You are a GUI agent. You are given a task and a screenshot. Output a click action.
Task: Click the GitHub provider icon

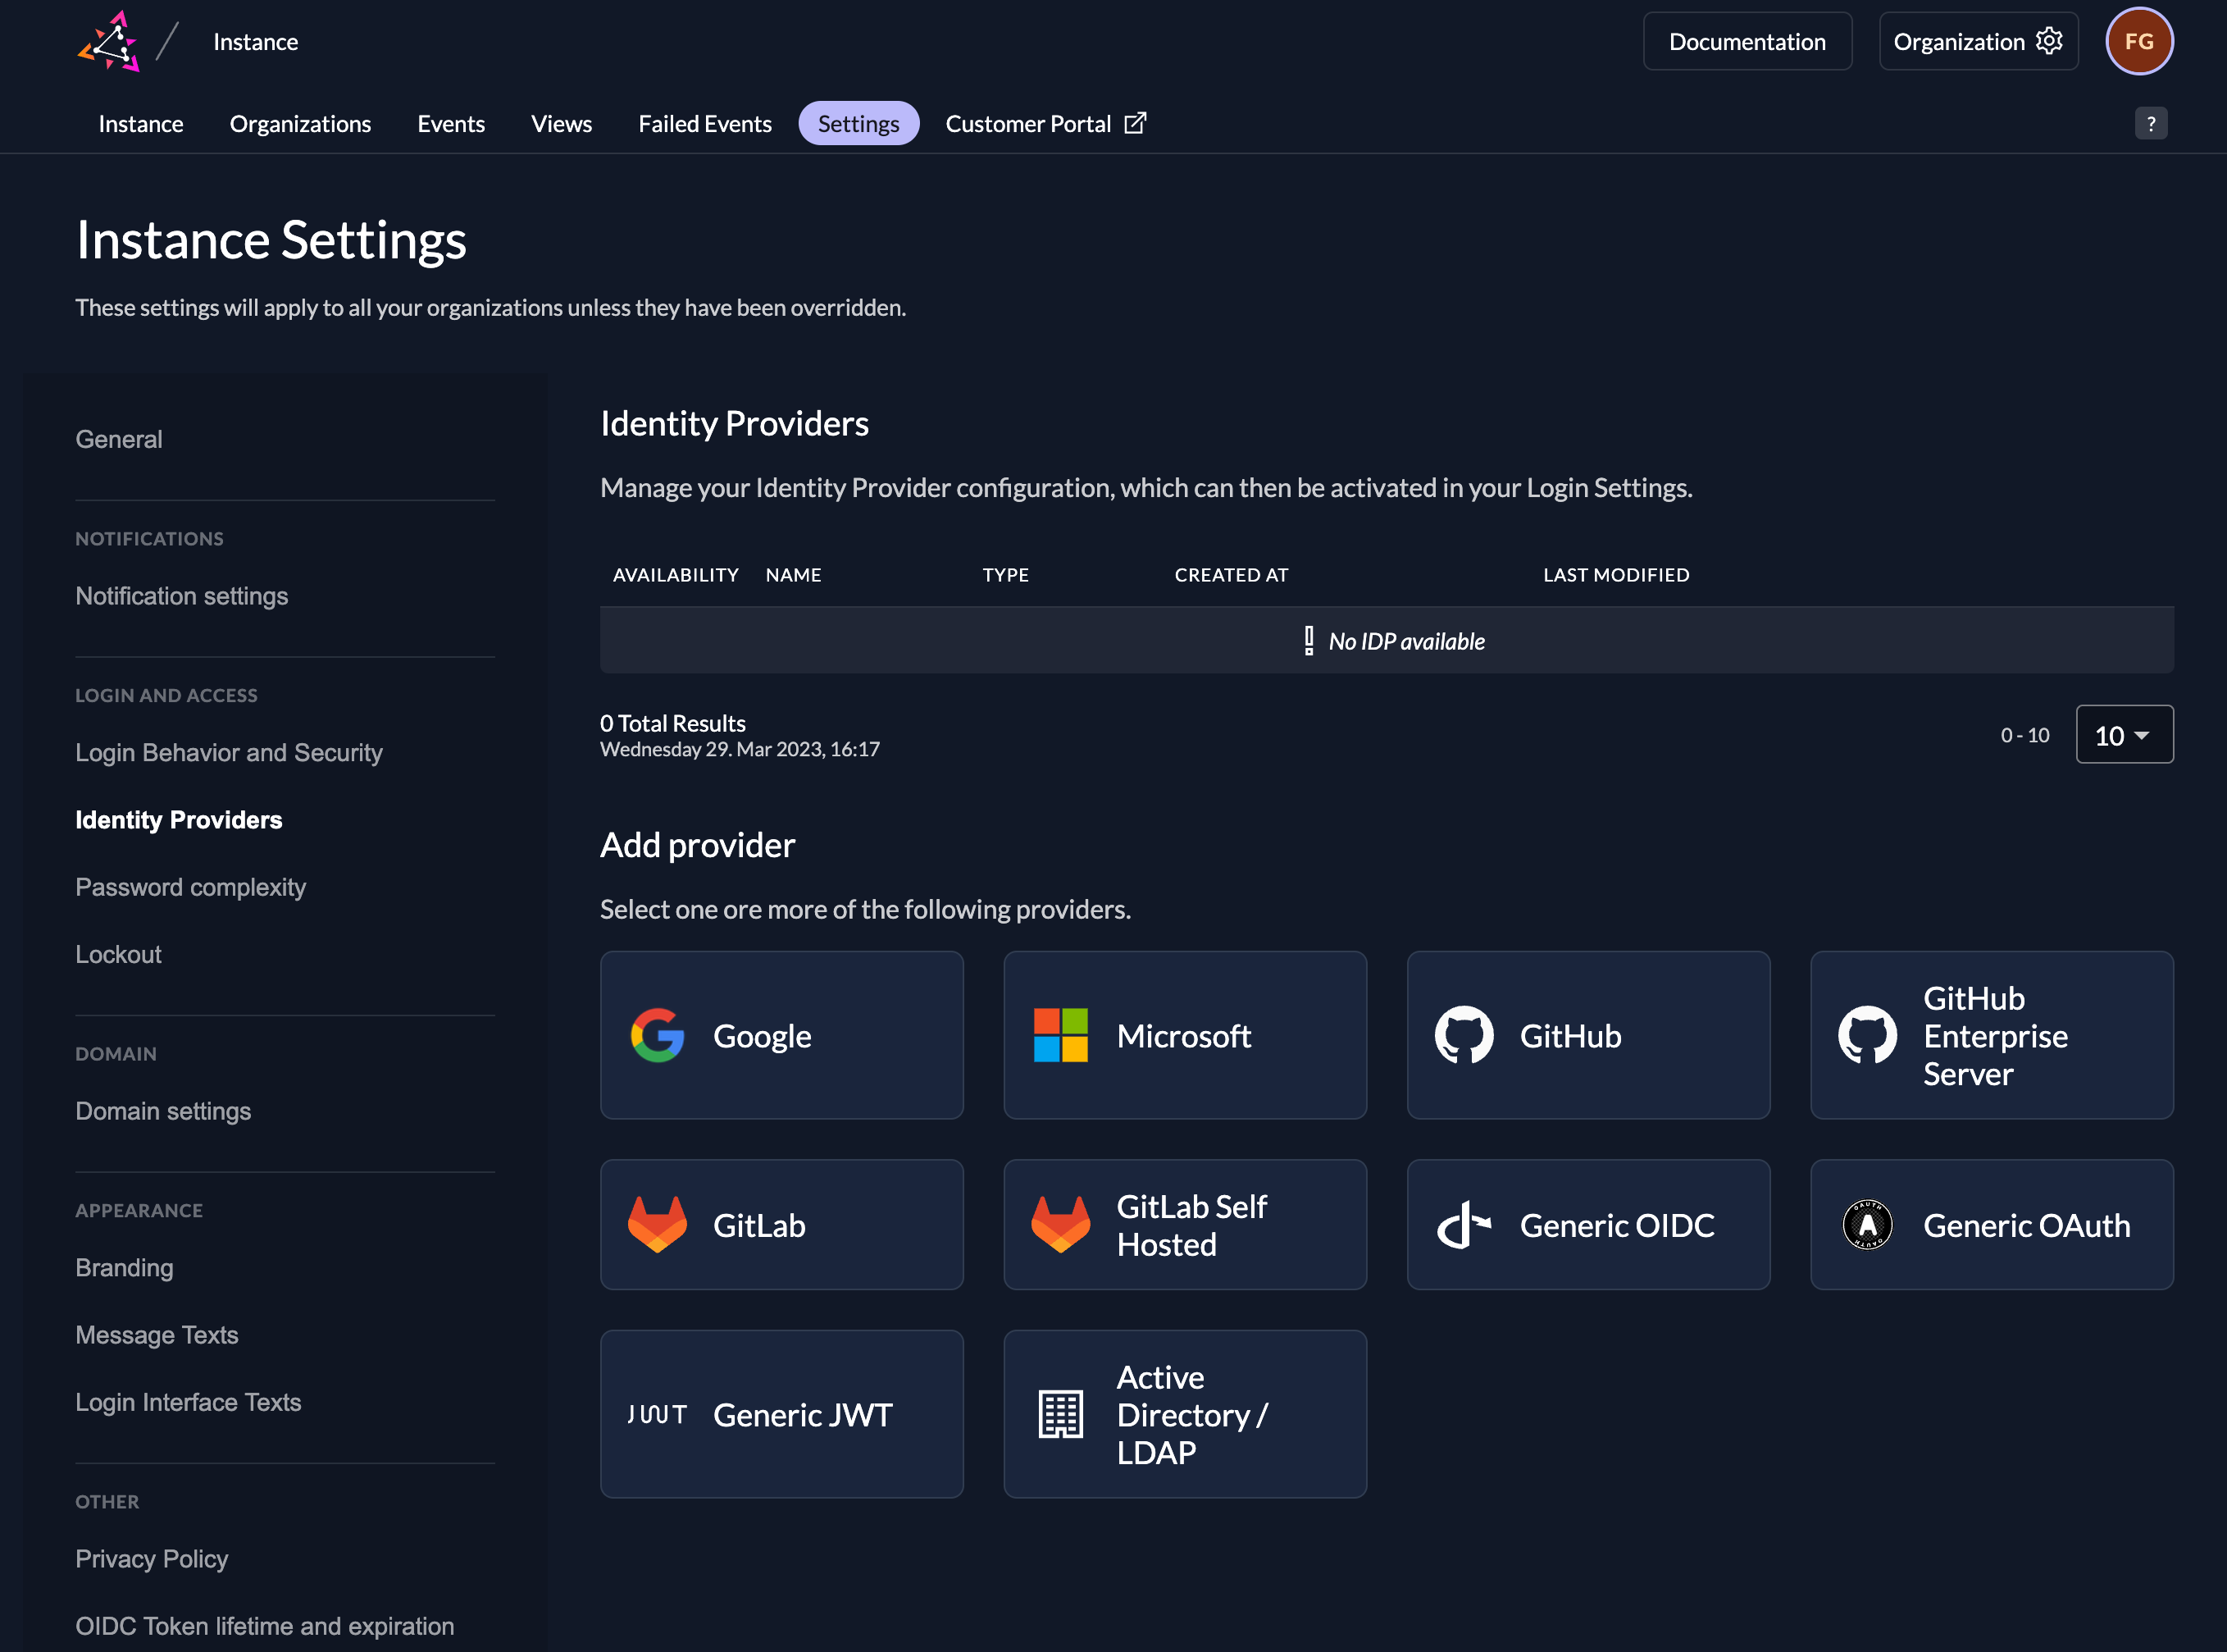coord(1462,1034)
